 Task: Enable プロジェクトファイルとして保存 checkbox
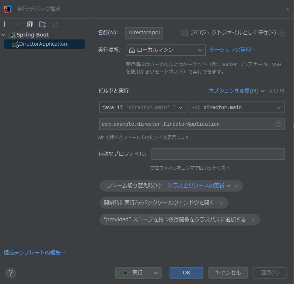point(185,33)
